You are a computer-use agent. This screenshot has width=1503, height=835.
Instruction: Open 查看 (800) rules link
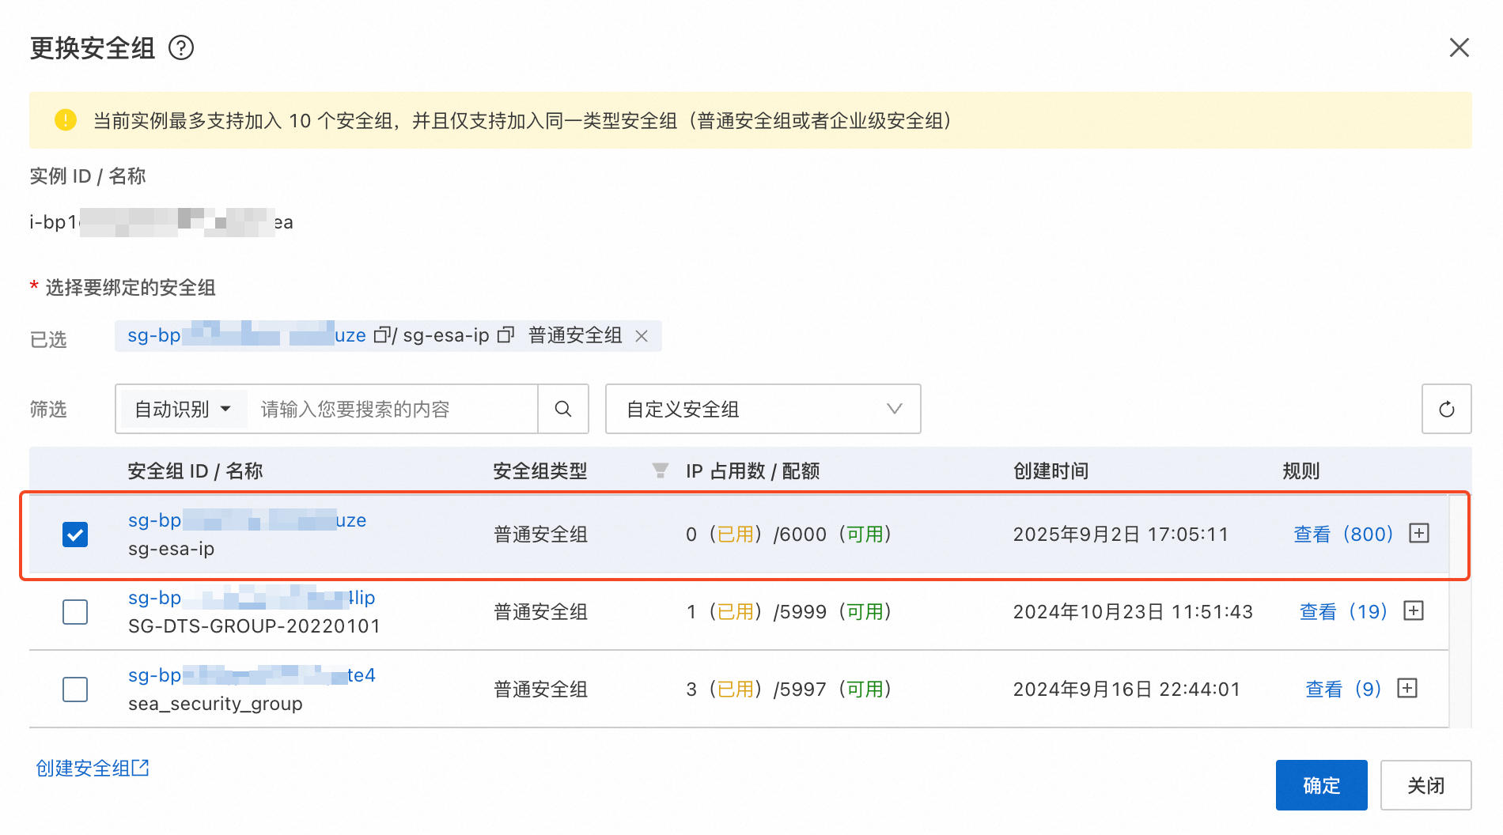(x=1343, y=535)
